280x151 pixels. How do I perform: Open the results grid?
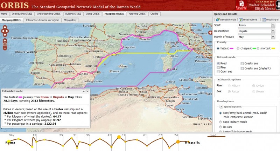click(x=270, y=20)
